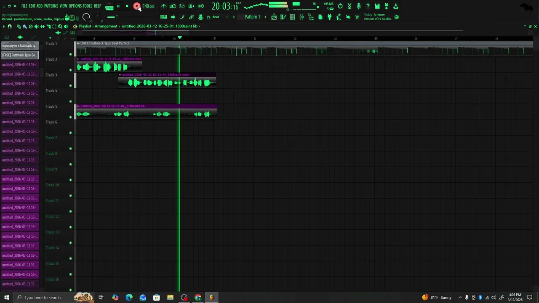Add new pattern with plus button
Viewport: 539px width, 303px height.
[265, 17]
